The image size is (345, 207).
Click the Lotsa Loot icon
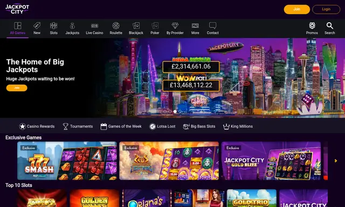coord(153,127)
